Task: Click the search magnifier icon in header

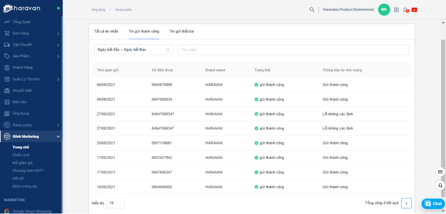Action: point(312,9)
